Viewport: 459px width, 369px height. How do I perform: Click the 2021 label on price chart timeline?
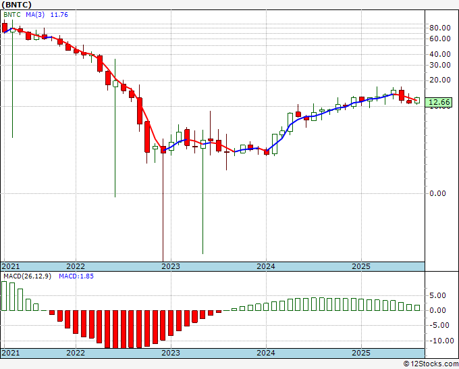[11, 266]
